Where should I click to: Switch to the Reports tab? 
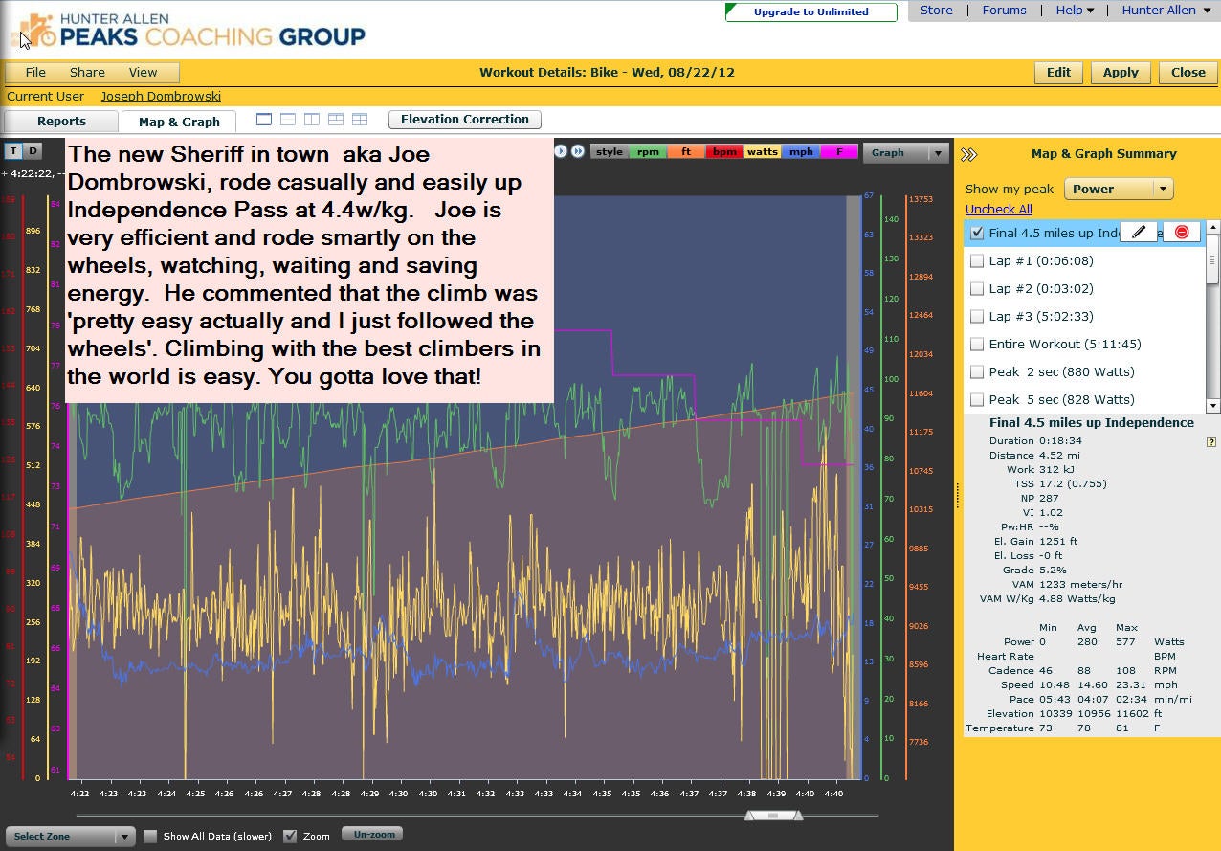60,122
